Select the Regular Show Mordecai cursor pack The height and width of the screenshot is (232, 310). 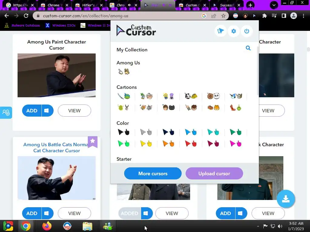pos(236,96)
